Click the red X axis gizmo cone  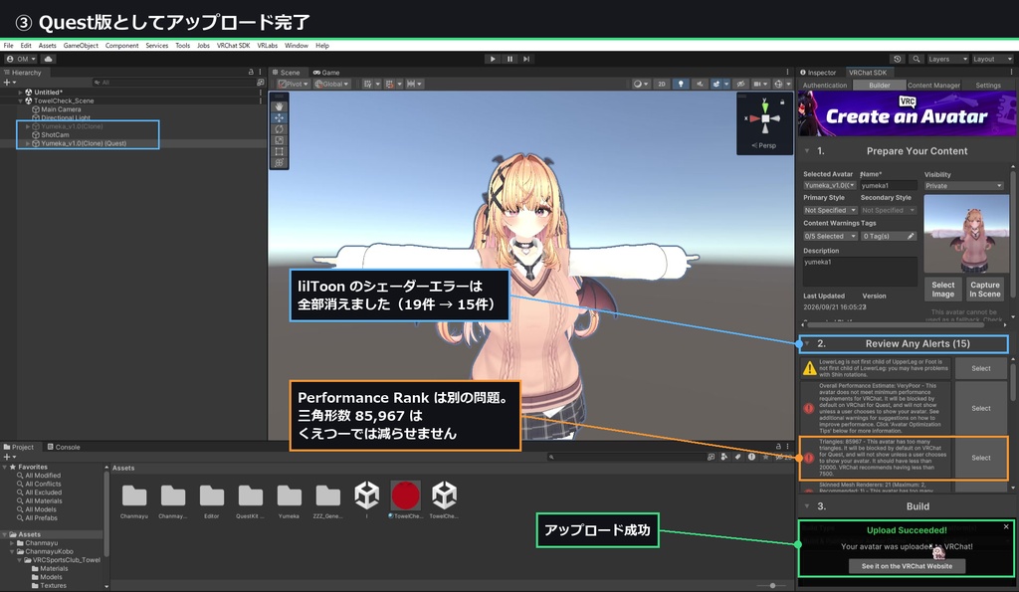[754, 119]
